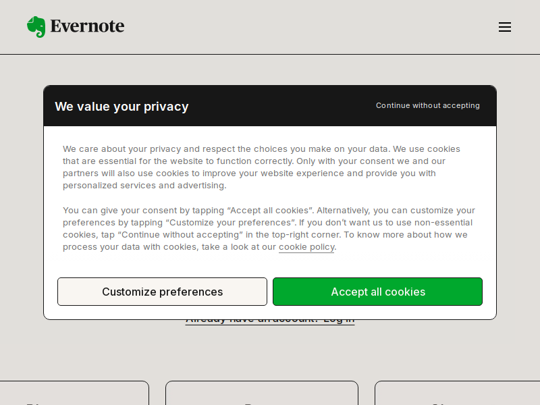Click the We value your privacy heading

[x=122, y=107]
